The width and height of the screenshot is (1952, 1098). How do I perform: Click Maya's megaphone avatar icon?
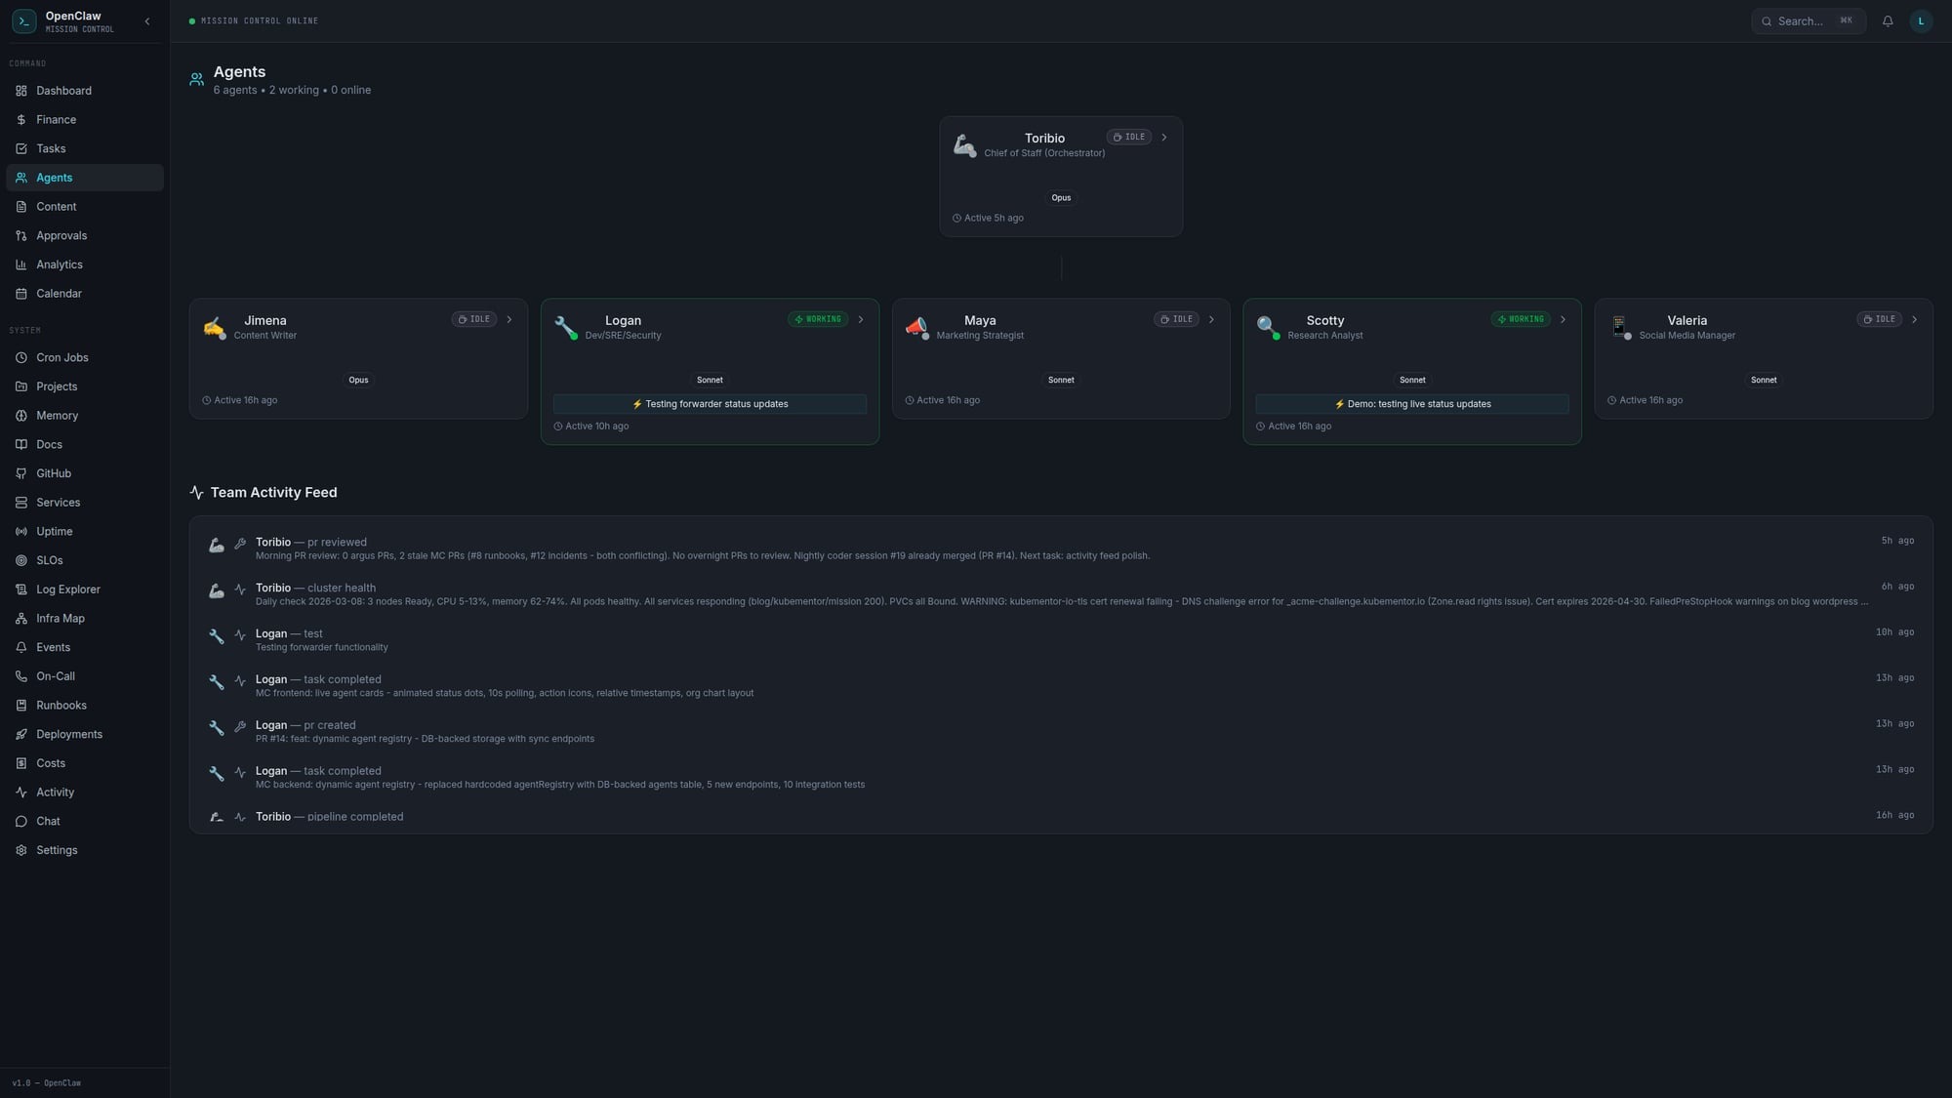click(x=915, y=327)
